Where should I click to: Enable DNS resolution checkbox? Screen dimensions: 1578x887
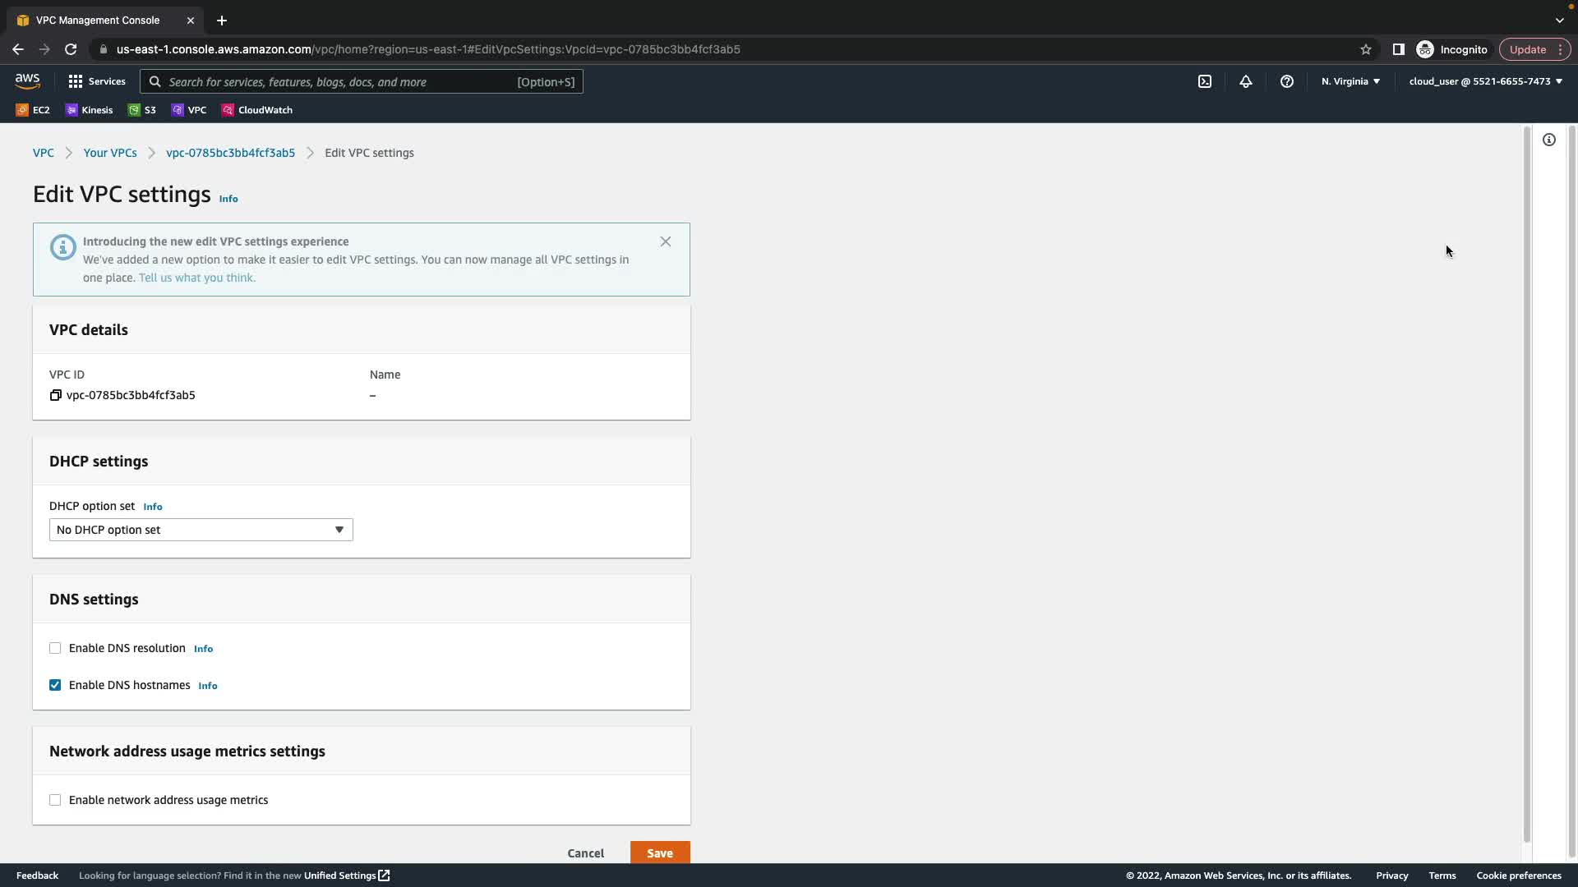pyautogui.click(x=55, y=648)
